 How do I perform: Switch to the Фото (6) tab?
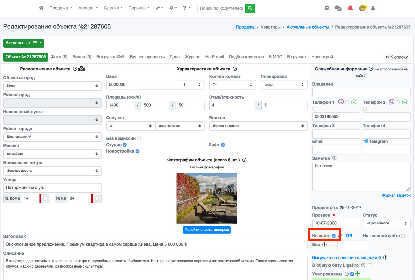59,57
